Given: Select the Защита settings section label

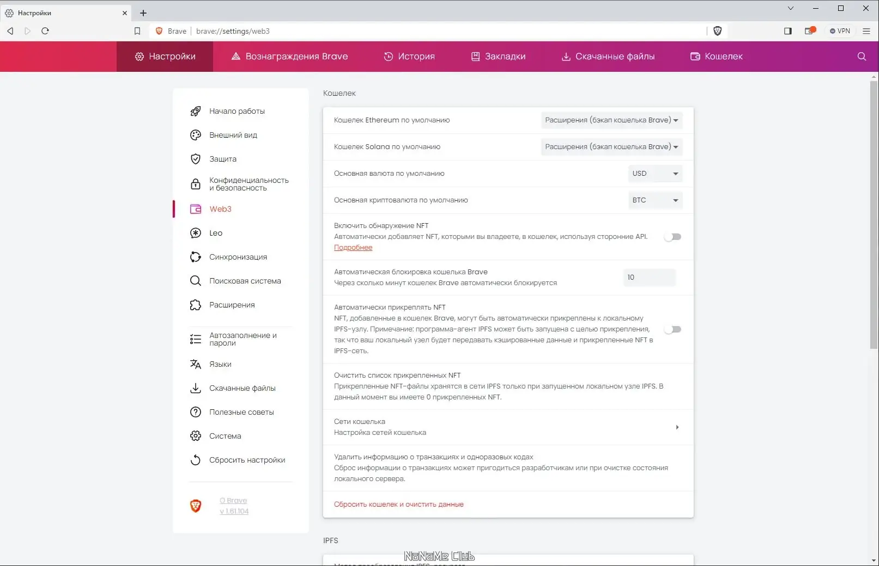Looking at the screenshot, I should click(x=223, y=159).
